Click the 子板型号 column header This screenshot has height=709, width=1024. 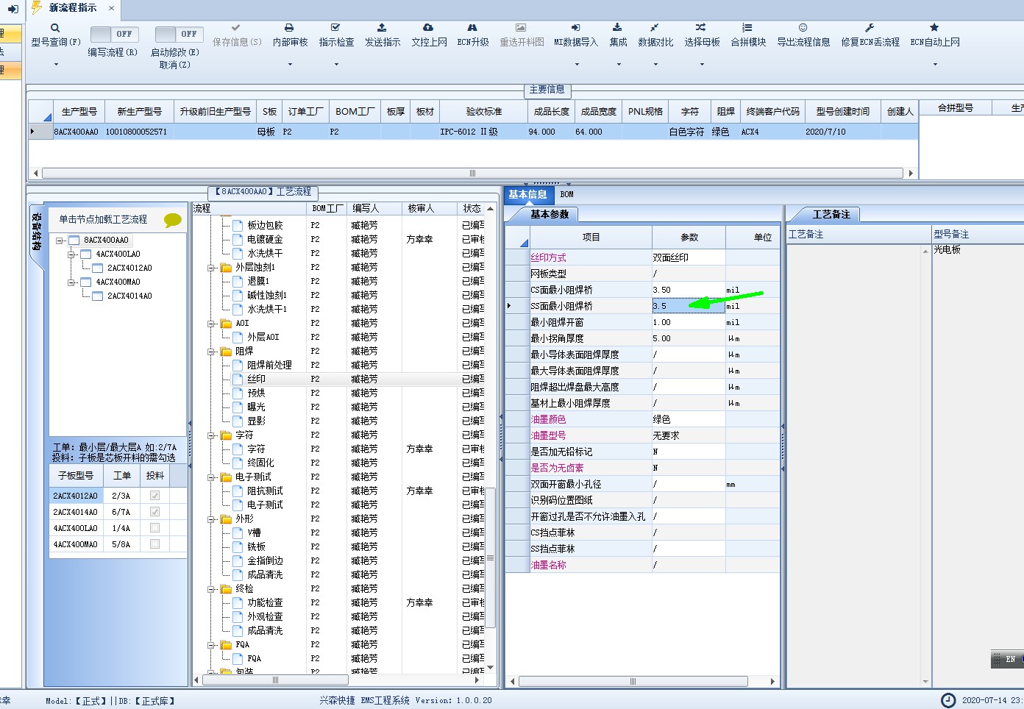coord(76,475)
